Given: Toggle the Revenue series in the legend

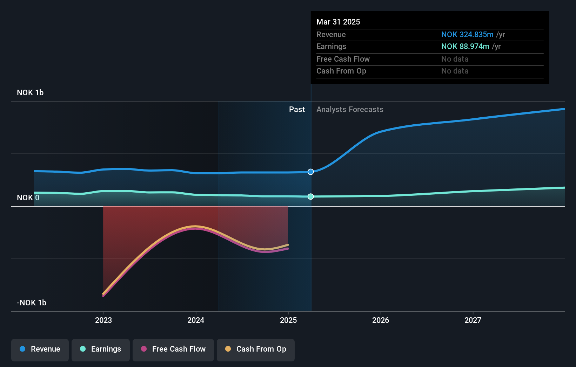Looking at the screenshot, I should pyautogui.click(x=40, y=350).
